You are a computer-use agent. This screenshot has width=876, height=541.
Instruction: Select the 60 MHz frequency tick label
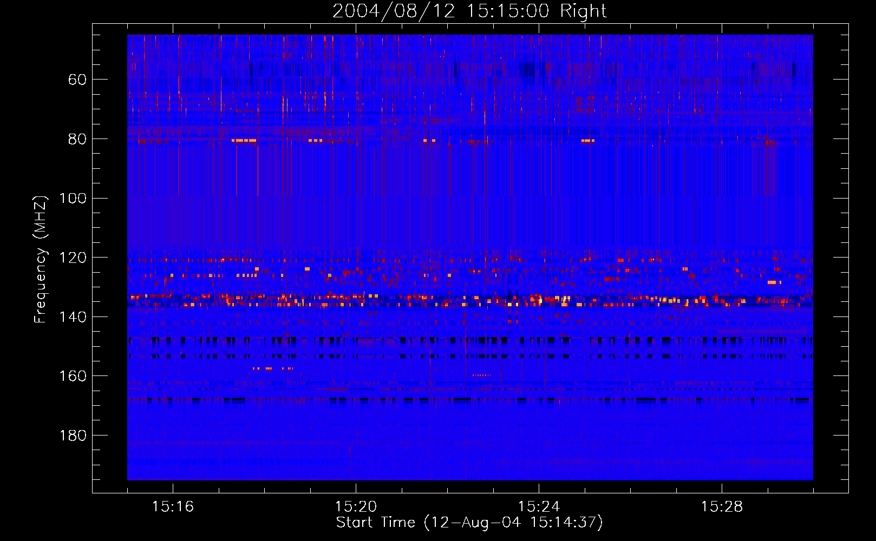pos(77,80)
